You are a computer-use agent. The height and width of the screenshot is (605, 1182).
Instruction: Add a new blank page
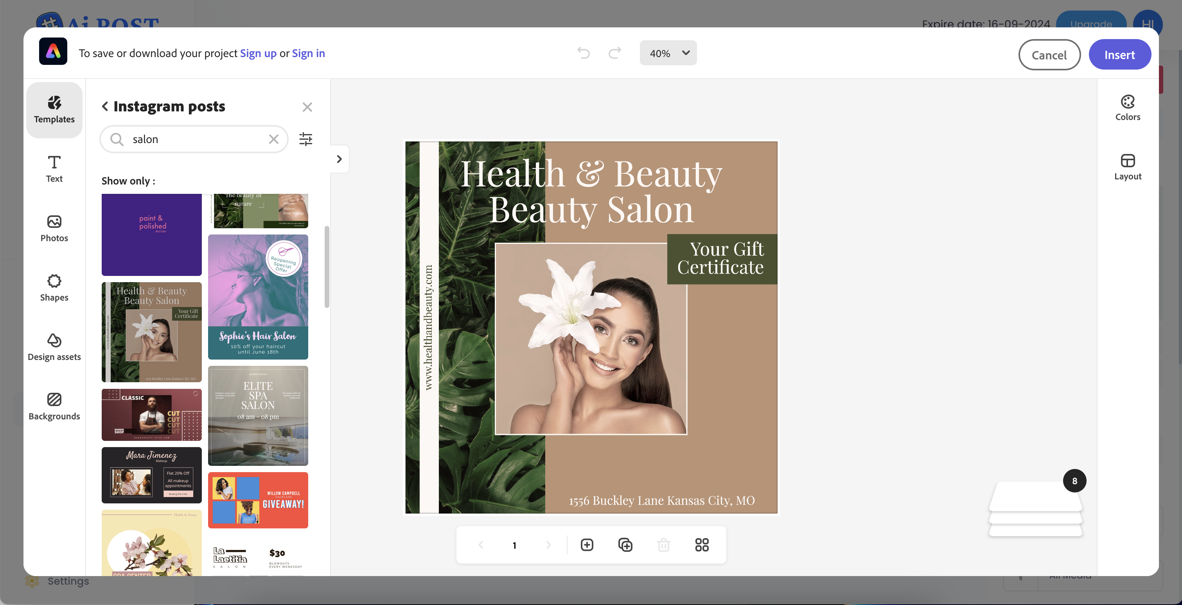pyautogui.click(x=587, y=545)
